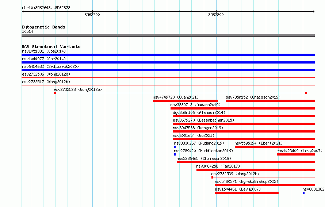Open nsv5480371 (ByrskaBishop2022) label

pos(246,181)
